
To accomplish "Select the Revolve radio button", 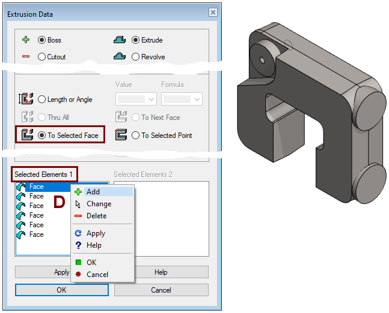I will 136,57.
